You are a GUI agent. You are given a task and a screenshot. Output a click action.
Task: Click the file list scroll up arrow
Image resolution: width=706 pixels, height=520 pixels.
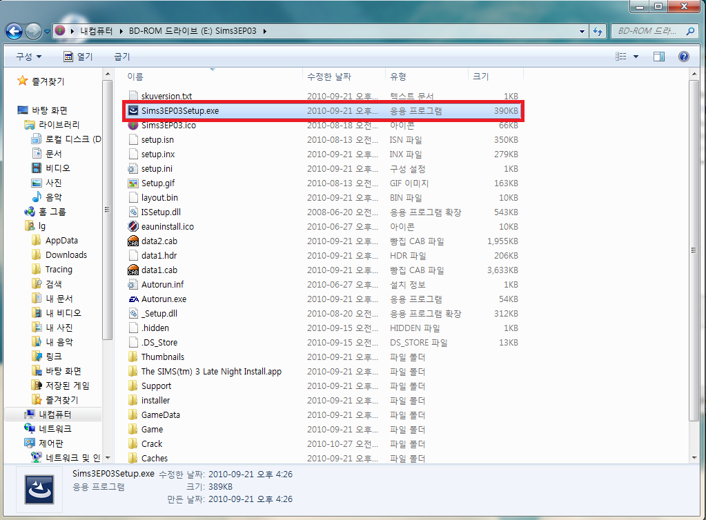(x=694, y=74)
